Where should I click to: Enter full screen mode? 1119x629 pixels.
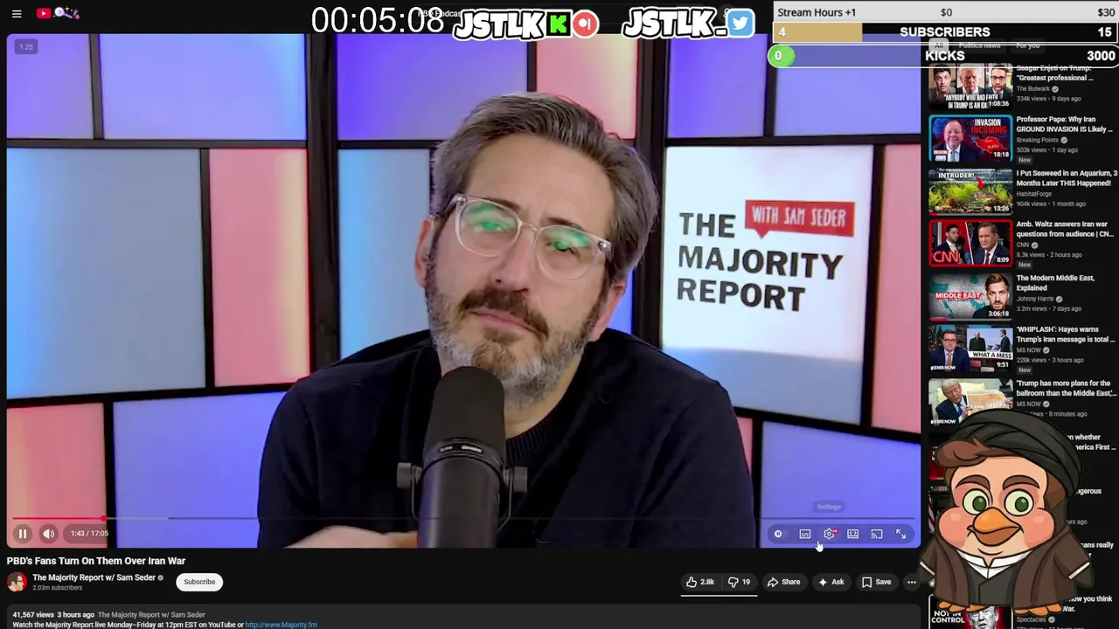pyautogui.click(x=901, y=534)
